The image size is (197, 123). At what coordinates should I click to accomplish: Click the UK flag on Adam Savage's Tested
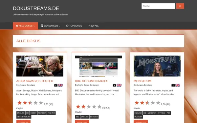click(x=60, y=85)
